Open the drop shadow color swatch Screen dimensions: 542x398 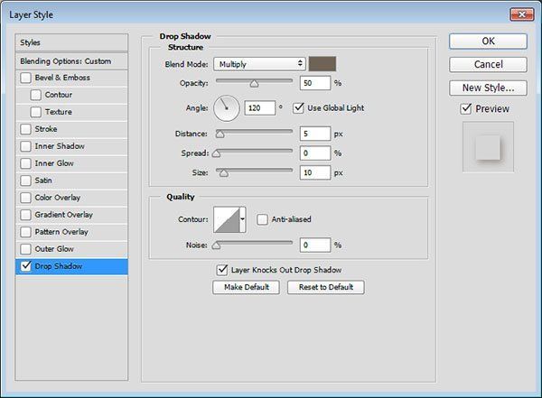coord(322,64)
